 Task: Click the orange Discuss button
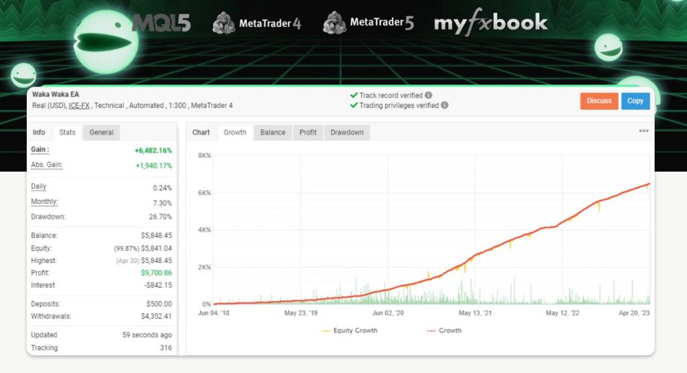pyautogui.click(x=599, y=101)
